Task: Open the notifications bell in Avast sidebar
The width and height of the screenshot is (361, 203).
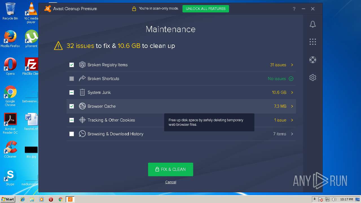Action: click(x=312, y=24)
